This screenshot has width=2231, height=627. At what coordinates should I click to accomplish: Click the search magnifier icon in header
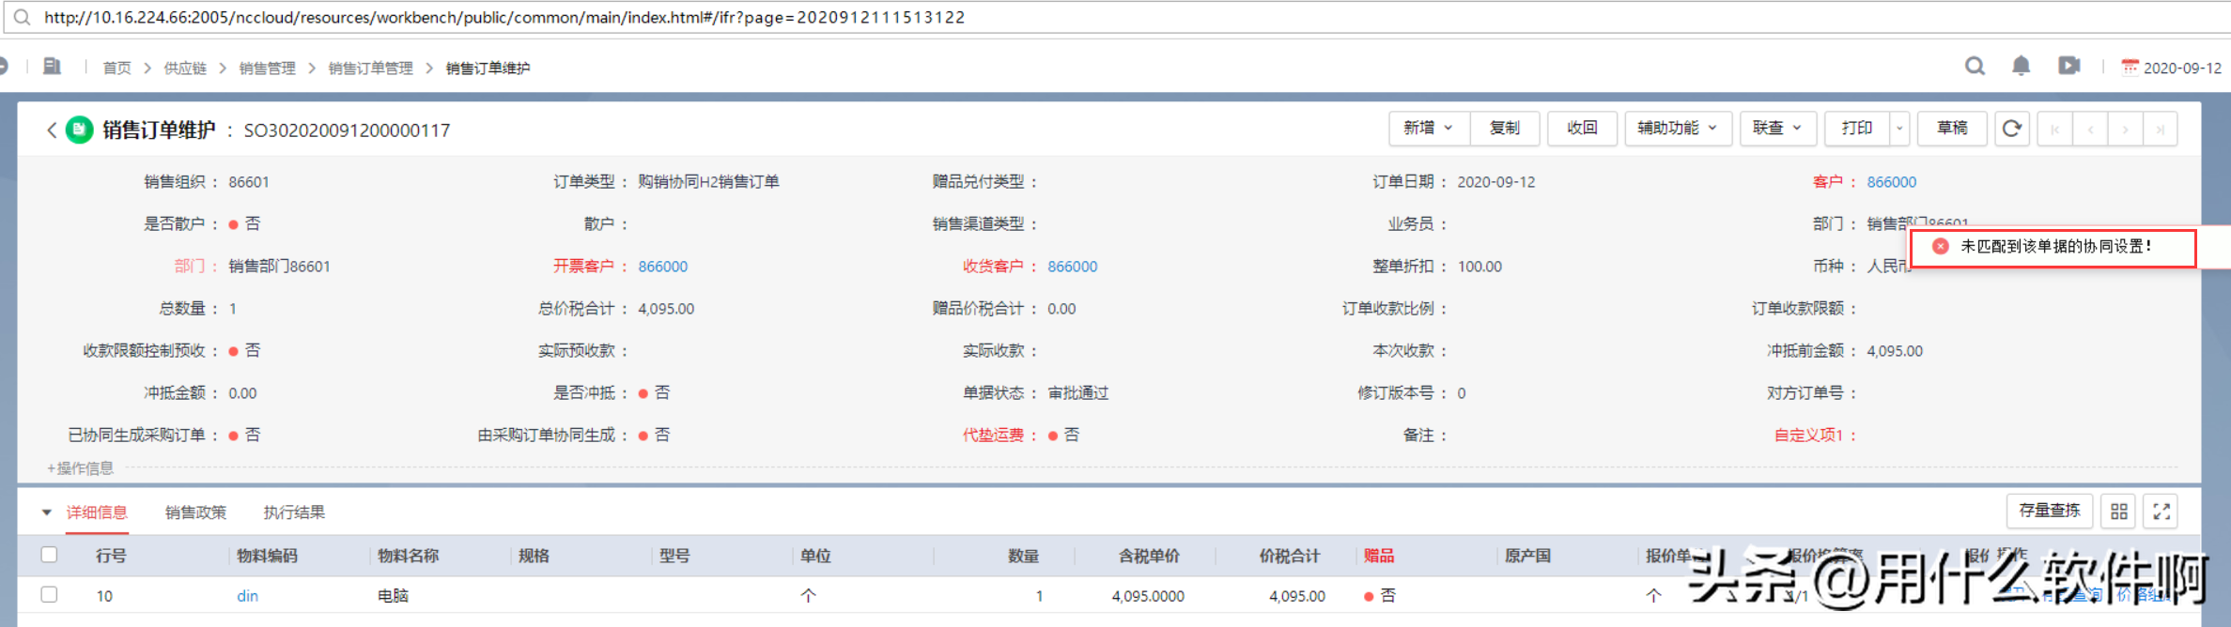coord(1975,66)
